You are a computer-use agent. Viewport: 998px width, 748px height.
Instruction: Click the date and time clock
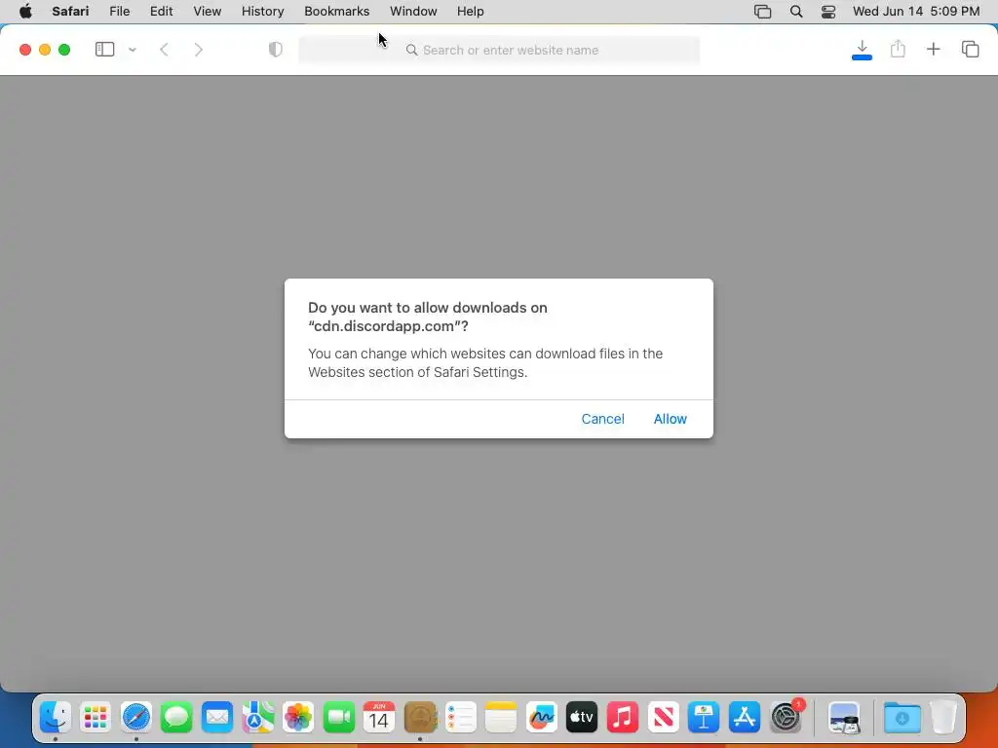[x=916, y=12]
